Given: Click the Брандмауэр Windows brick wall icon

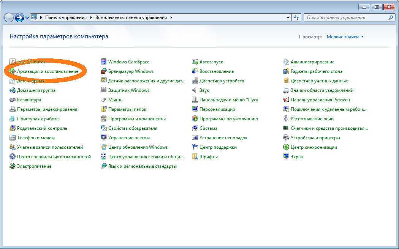Looking at the screenshot, I should 104,71.
